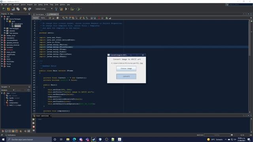
Task: Collapse the Main class node in Navigator
Action: pos(2,93)
